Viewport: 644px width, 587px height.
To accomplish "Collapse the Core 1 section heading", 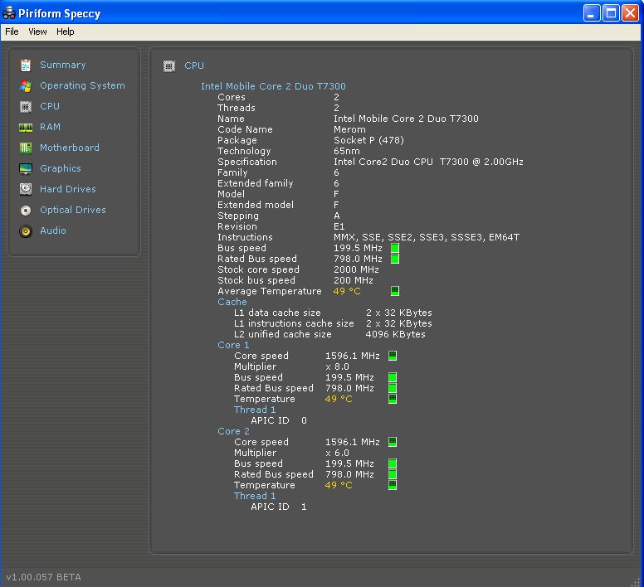I will tap(233, 345).
